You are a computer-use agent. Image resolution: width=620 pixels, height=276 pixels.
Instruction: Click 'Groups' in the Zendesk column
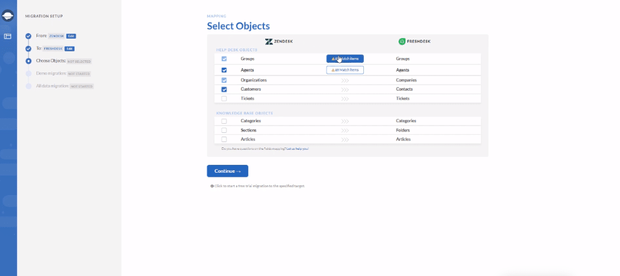point(248,59)
